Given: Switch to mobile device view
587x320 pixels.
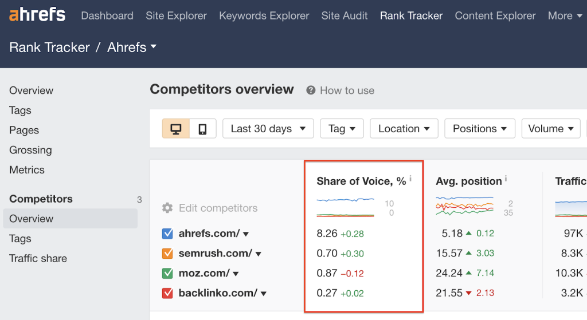Looking at the screenshot, I should [x=202, y=129].
